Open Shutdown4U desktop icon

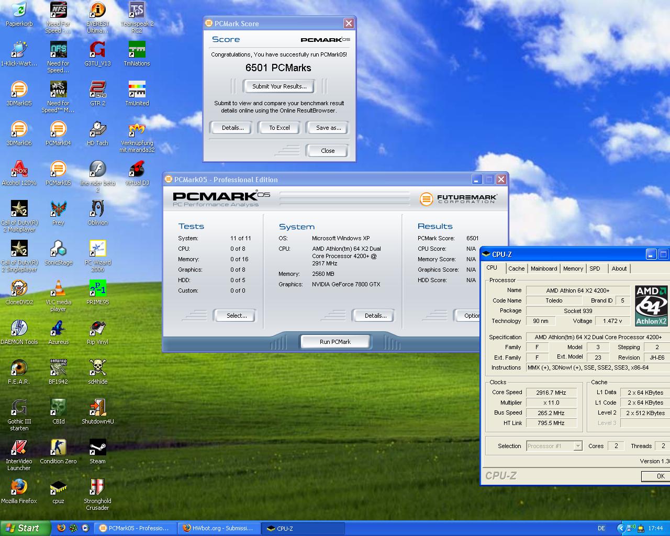97,411
